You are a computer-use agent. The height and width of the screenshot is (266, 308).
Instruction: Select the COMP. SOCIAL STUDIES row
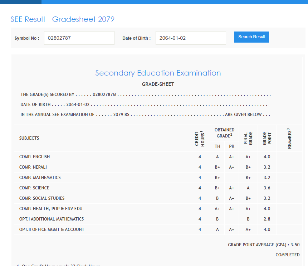[42, 198]
